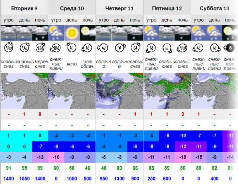Viewport: 238px width, 184px height.
Task: Click the pink -16 temperature cell
Action: [56, 157]
